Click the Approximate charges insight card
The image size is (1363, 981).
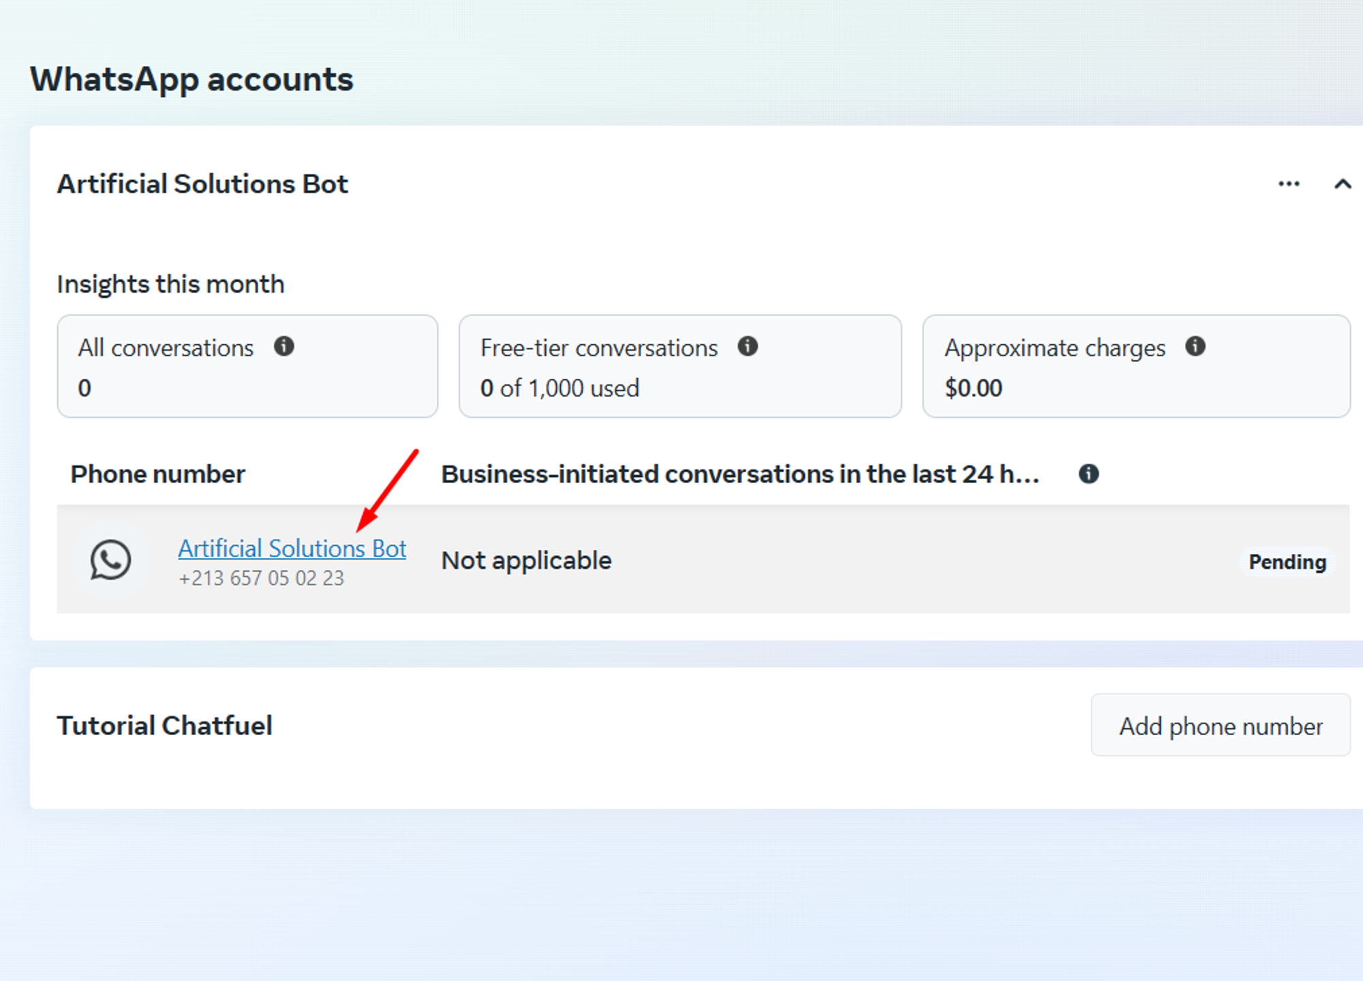coord(1135,367)
